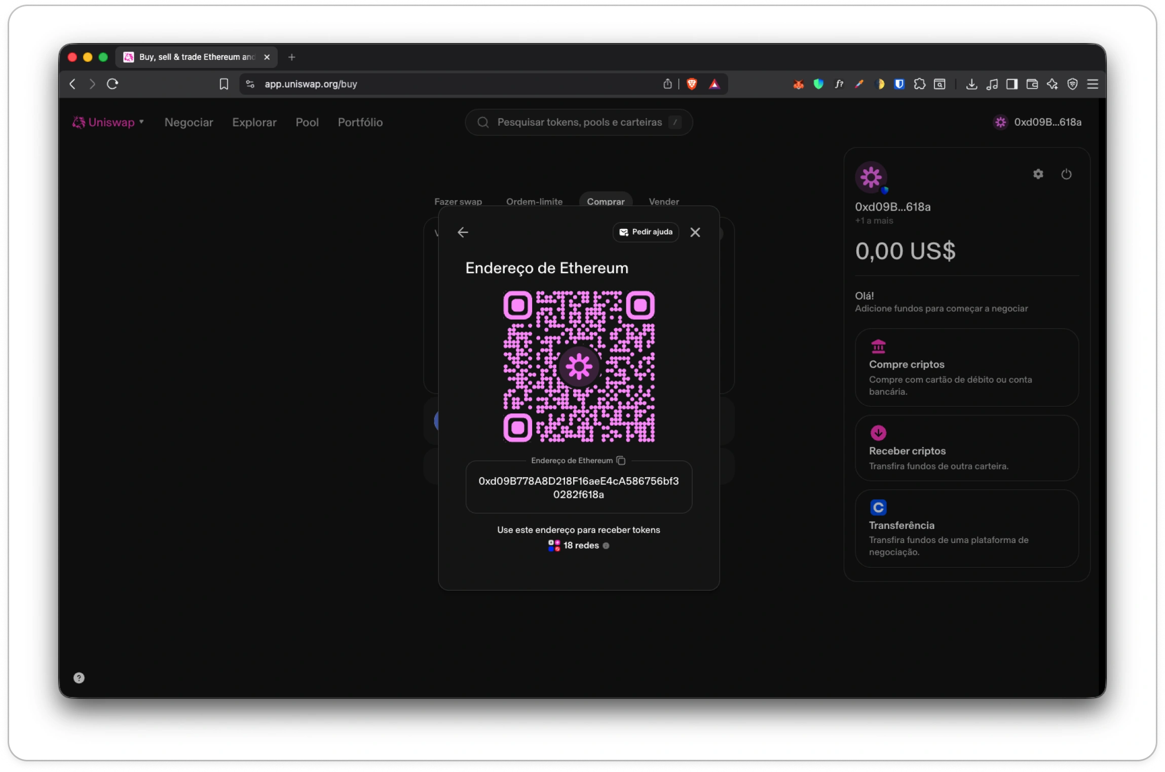This screenshot has width=1165, height=772.
Task: Click the wallet avatar in side panel
Action: [x=871, y=177]
